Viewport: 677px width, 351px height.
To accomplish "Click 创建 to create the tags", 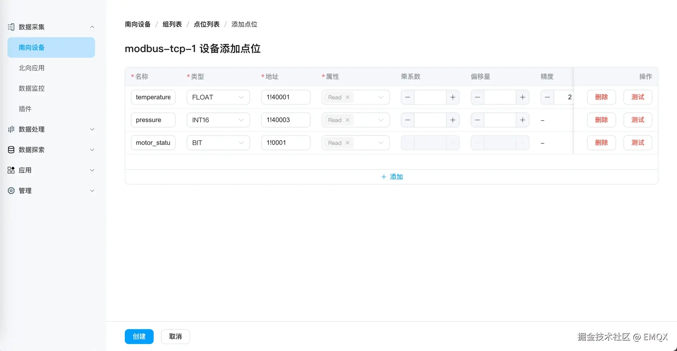I will coord(139,337).
